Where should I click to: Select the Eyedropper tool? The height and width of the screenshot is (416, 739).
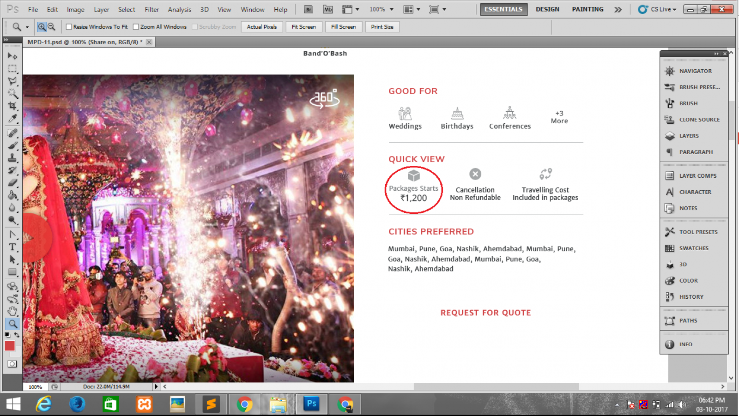click(x=12, y=119)
